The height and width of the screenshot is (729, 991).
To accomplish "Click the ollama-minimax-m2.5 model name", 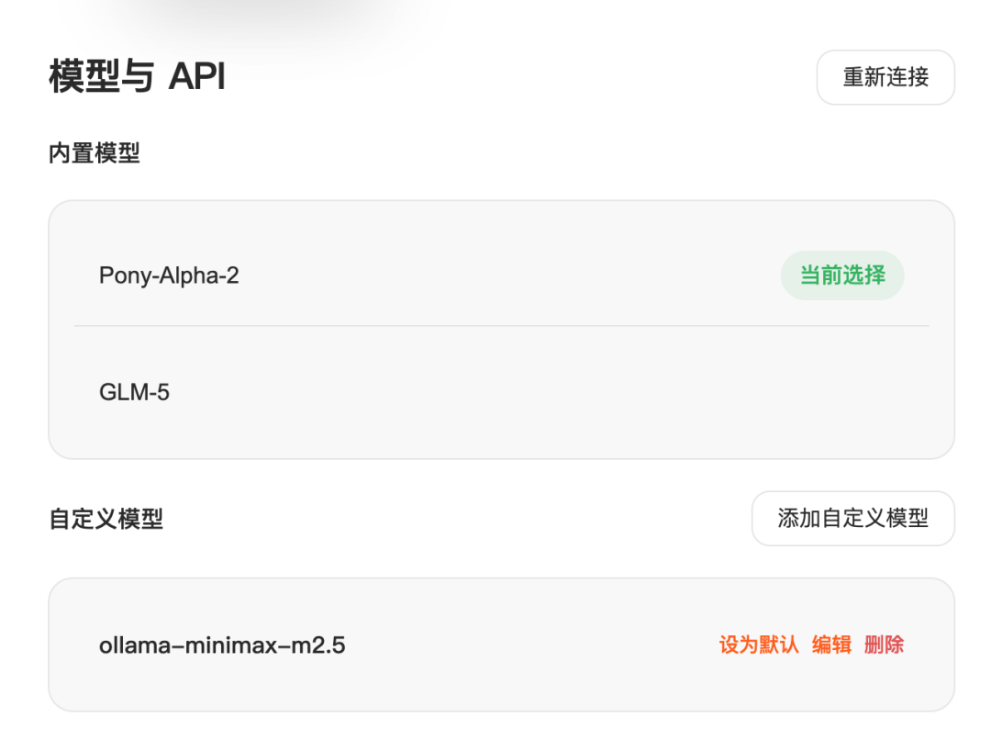I will tap(222, 645).
